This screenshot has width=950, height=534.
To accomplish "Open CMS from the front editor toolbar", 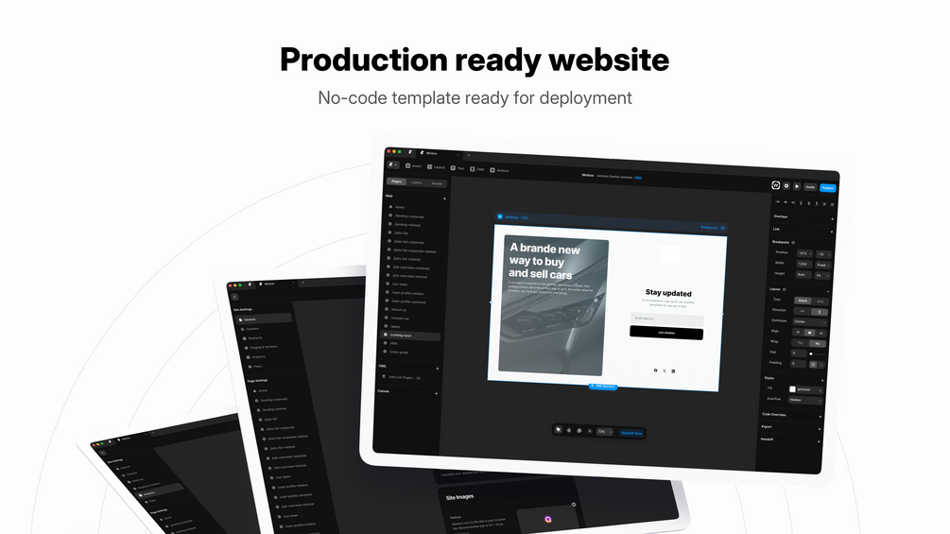I will click(x=476, y=169).
